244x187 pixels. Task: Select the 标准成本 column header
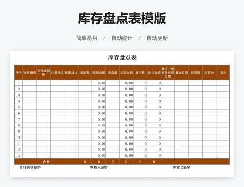[71, 73]
